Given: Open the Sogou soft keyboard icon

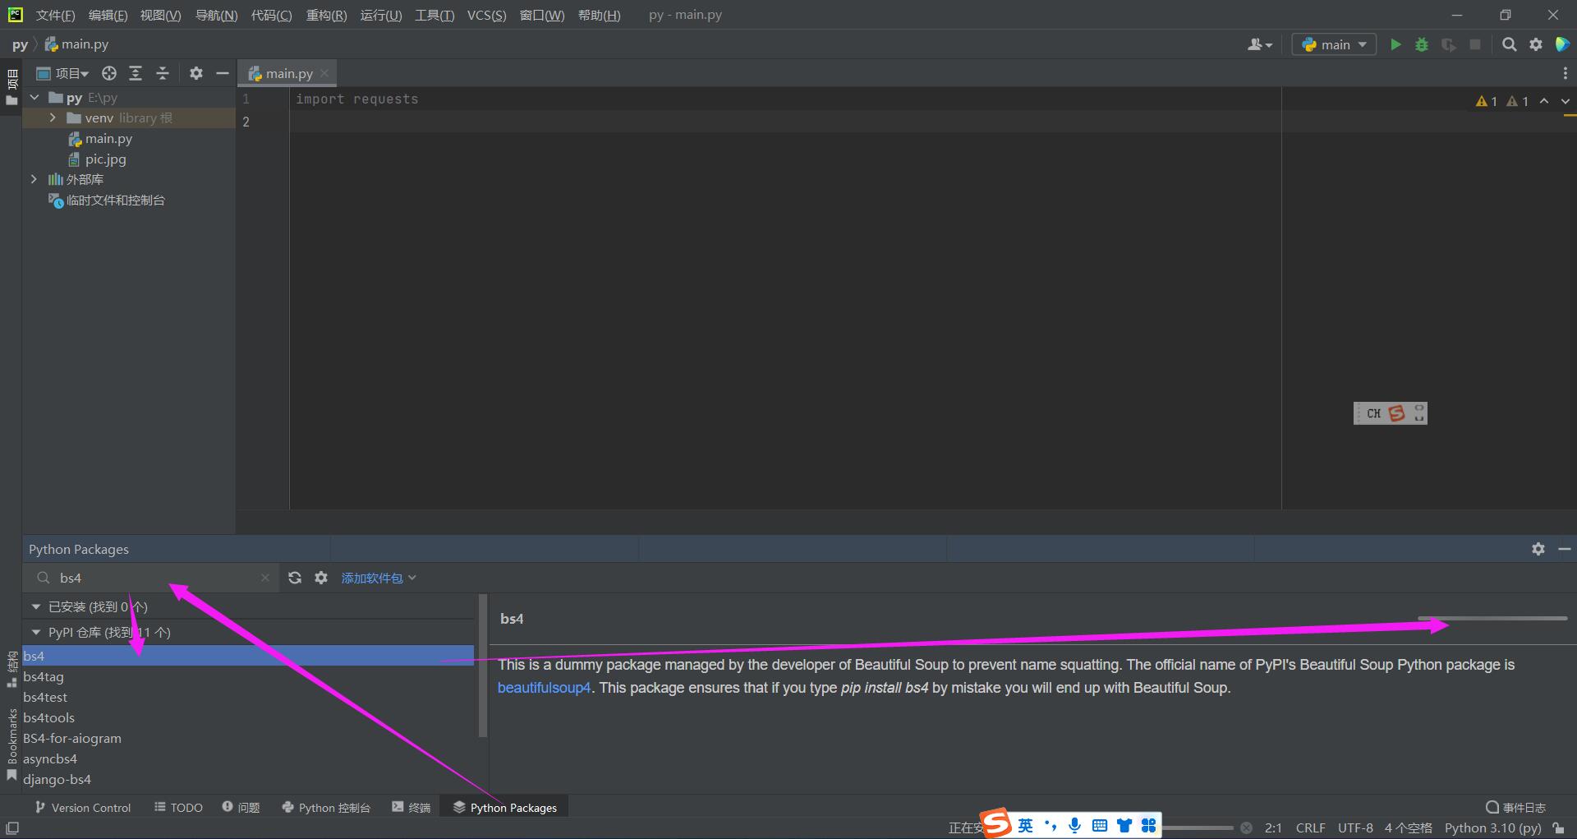Looking at the screenshot, I should [1100, 826].
